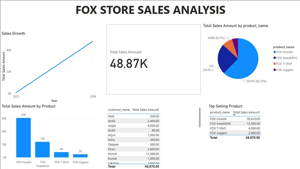The image size is (300, 169).
Task: Click FOX T-Shirt row in Top Selling Product
Action: pos(235,128)
